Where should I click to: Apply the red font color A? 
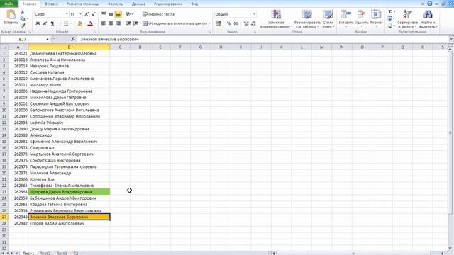click(x=90, y=23)
